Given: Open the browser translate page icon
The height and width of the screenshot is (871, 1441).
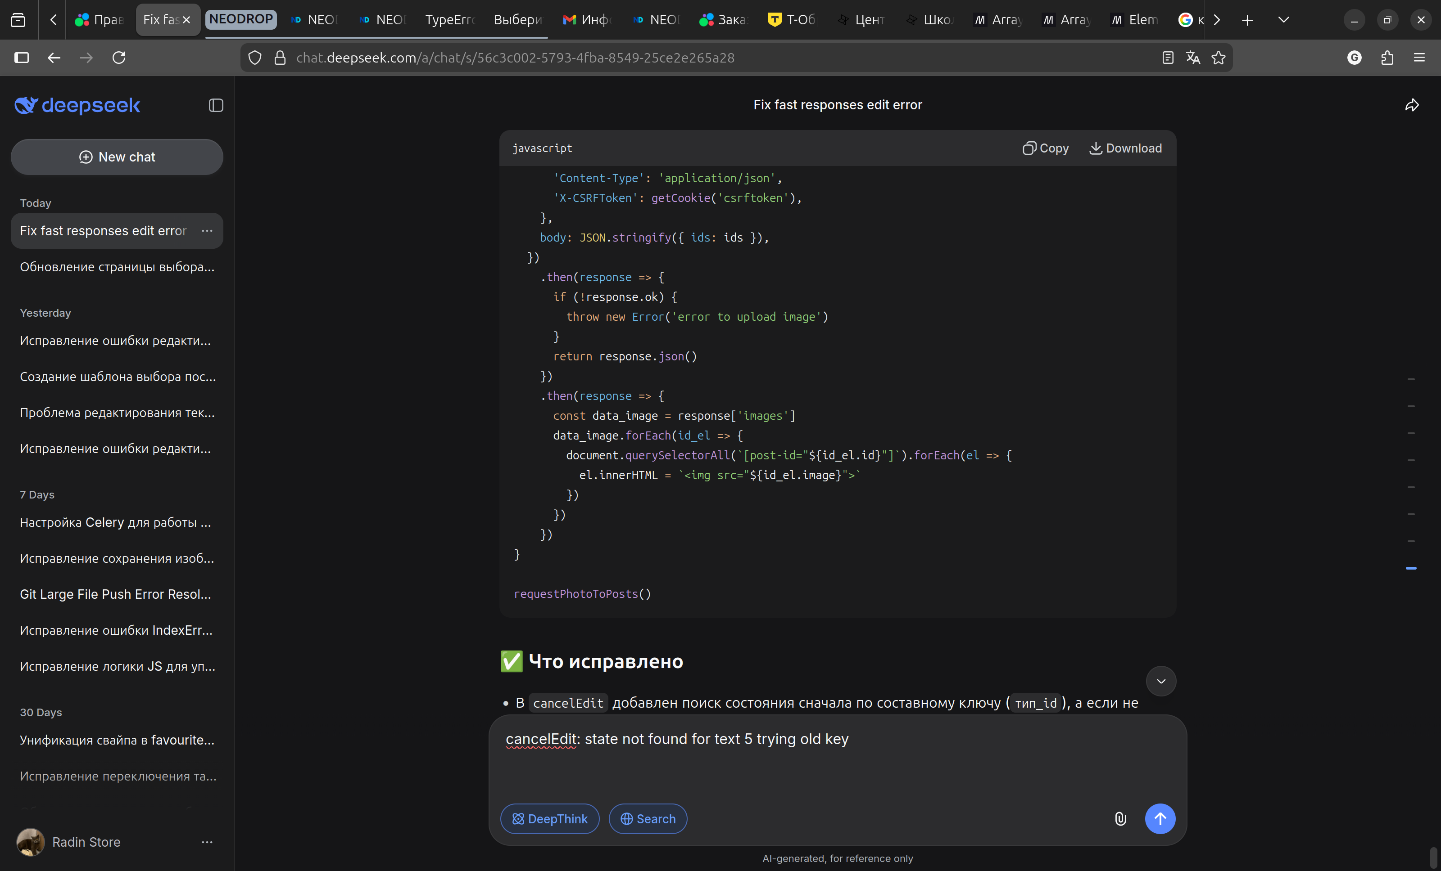Looking at the screenshot, I should [1192, 58].
